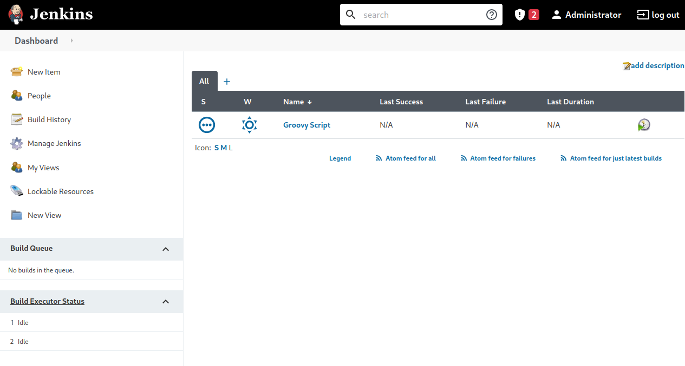
Task: Focus the search input field
Action: click(421, 15)
